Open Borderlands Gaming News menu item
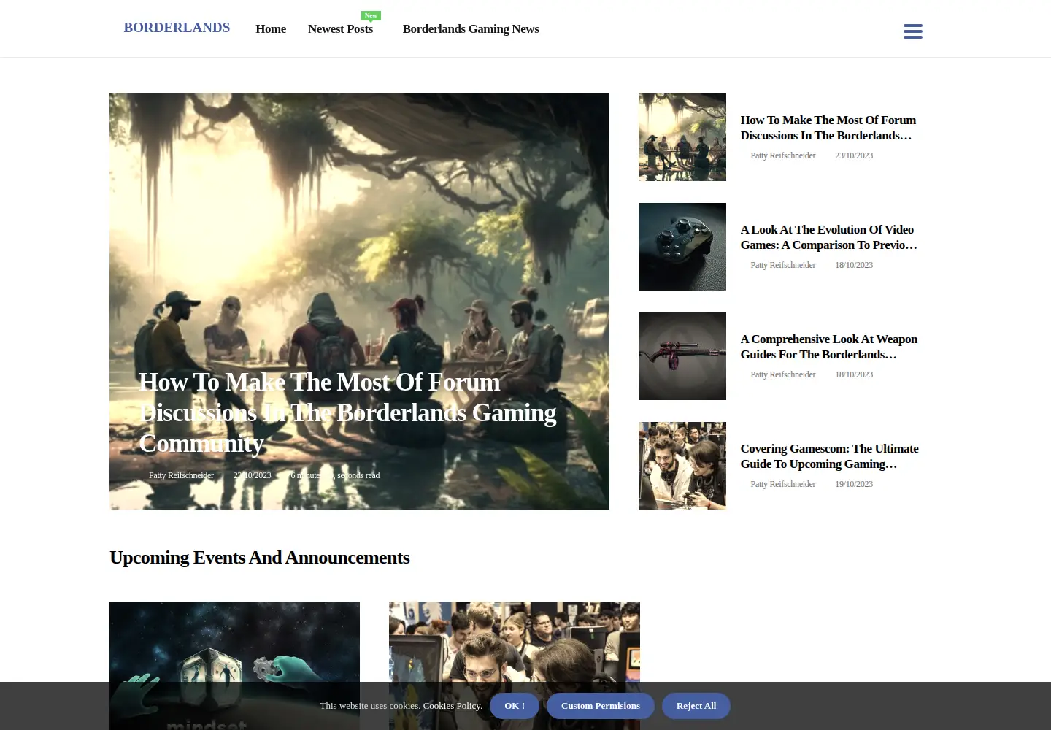 tap(471, 29)
